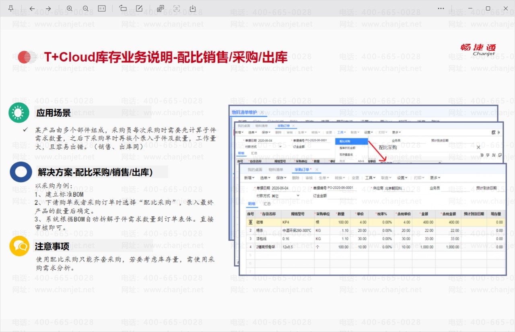Expand 更多 dropdown in front screenshot toolbar
Screen dimensions: 515x332
(436, 178)
